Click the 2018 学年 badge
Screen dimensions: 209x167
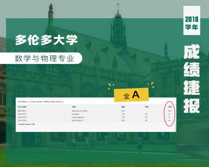point(192,20)
